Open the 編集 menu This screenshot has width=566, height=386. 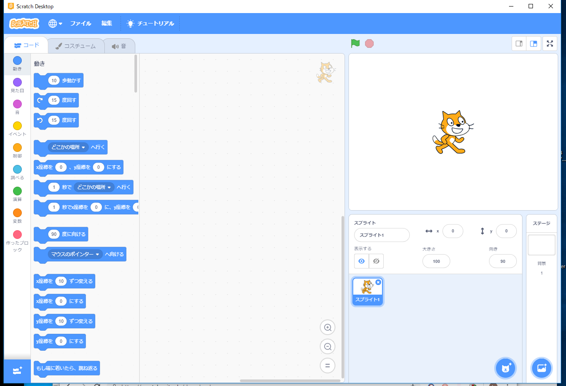pyautogui.click(x=107, y=23)
